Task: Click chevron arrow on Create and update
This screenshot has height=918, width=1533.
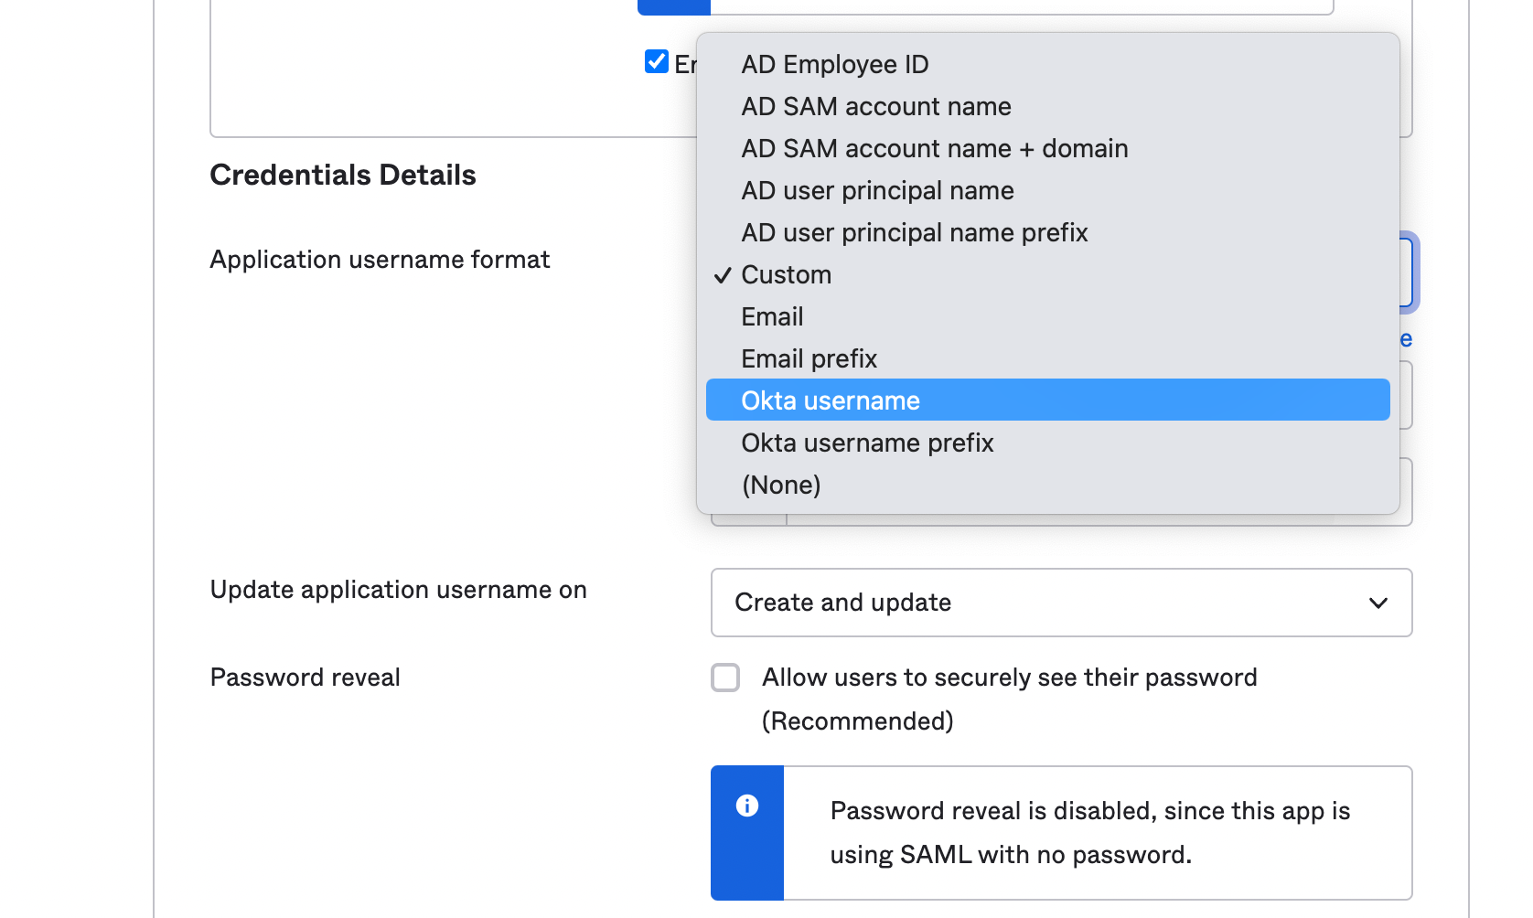Action: click(1378, 603)
